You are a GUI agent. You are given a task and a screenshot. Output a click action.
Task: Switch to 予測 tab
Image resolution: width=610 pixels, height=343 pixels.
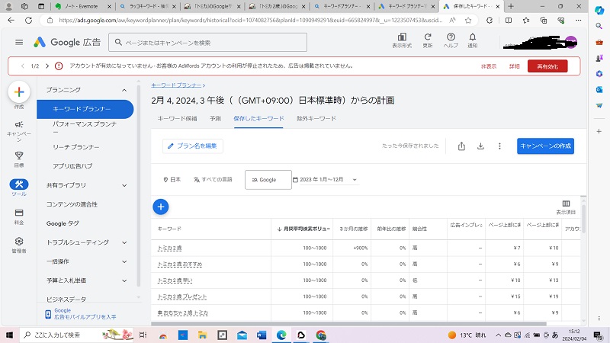point(215,119)
